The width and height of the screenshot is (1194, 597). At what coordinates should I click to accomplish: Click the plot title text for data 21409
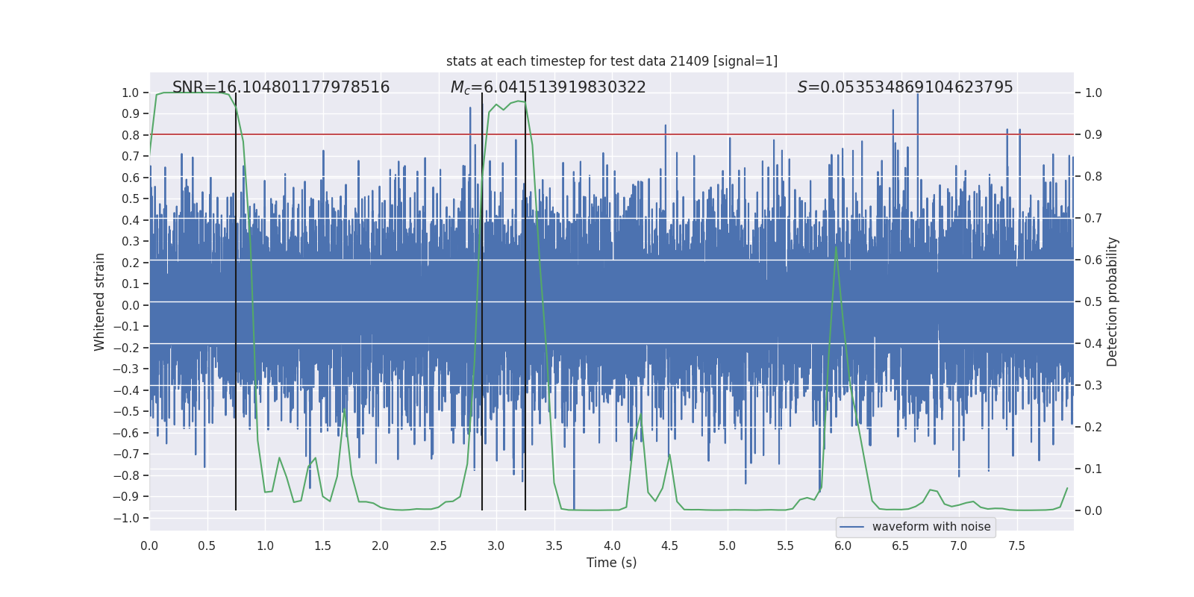[x=612, y=61]
